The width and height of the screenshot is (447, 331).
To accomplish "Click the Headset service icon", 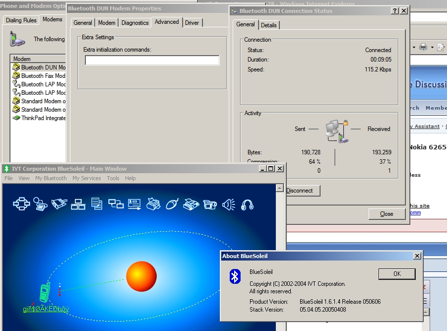I will [x=247, y=204].
